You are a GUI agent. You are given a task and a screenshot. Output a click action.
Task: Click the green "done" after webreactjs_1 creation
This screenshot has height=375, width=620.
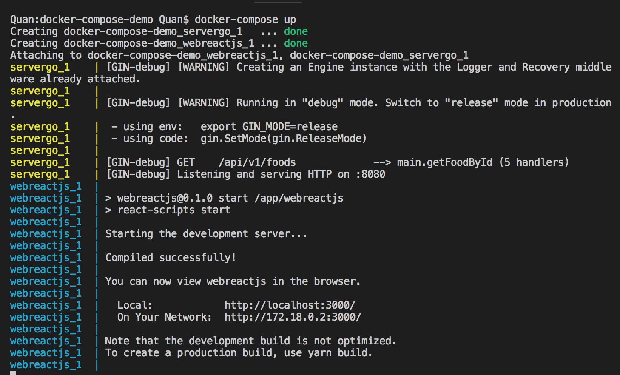(296, 43)
